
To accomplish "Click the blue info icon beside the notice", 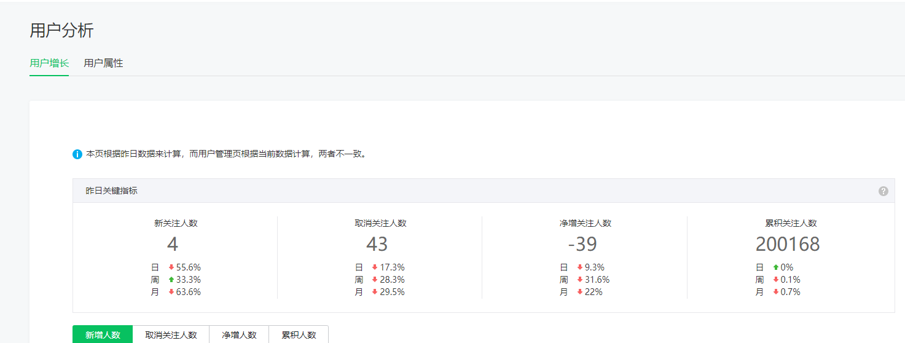I will pyautogui.click(x=77, y=154).
